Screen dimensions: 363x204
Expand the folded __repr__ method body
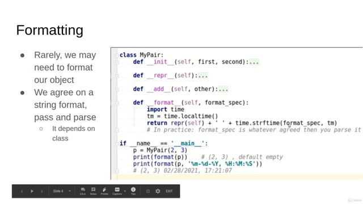203,75
